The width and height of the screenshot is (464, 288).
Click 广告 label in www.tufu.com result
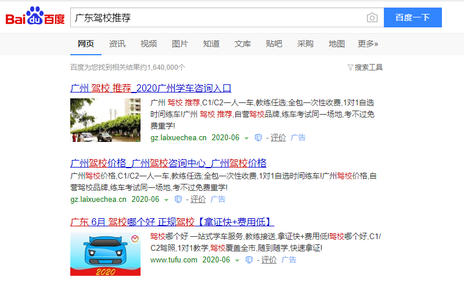pyautogui.click(x=289, y=260)
